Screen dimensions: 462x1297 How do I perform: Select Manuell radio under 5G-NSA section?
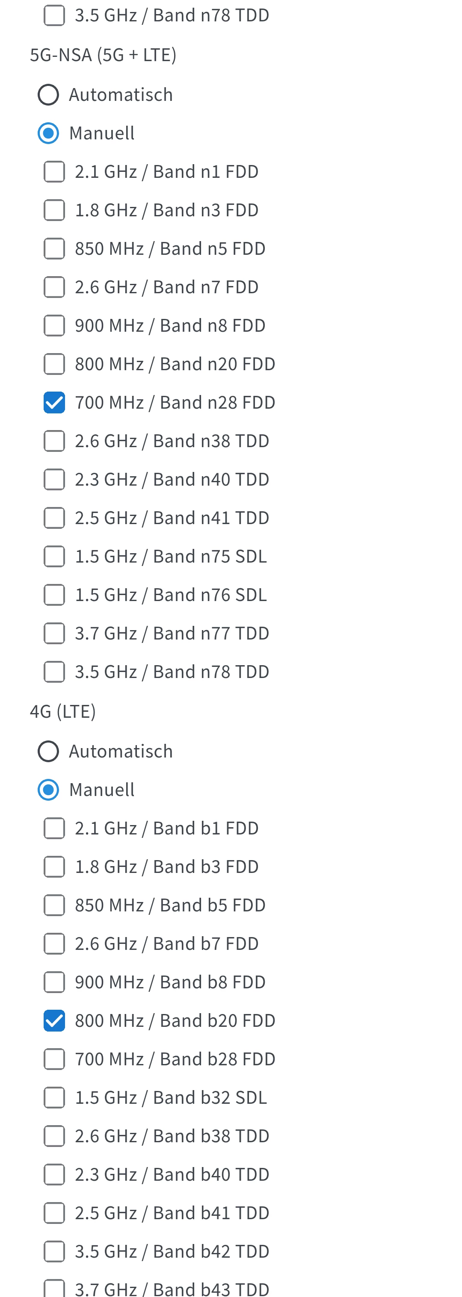48,133
